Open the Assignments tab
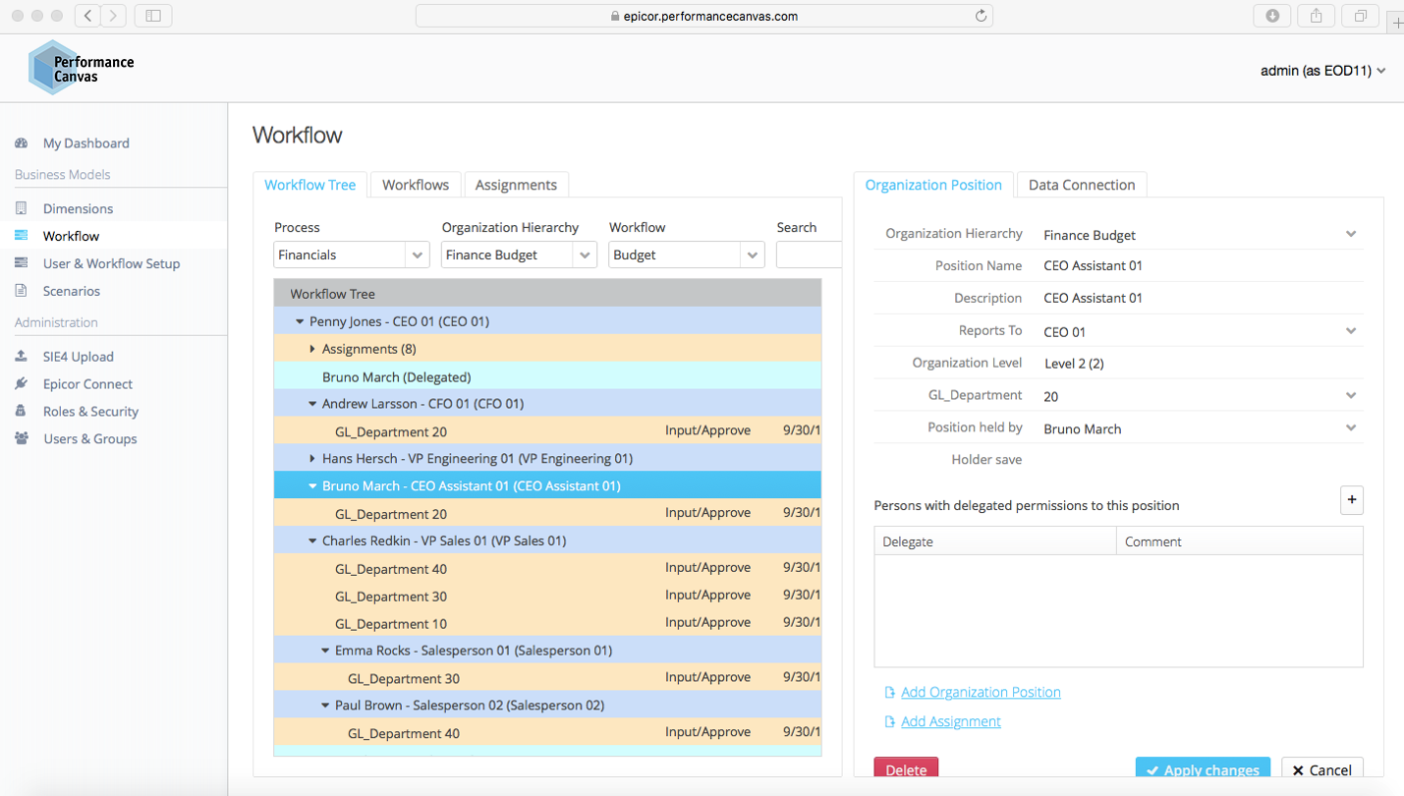This screenshot has height=796, width=1404. point(516,184)
